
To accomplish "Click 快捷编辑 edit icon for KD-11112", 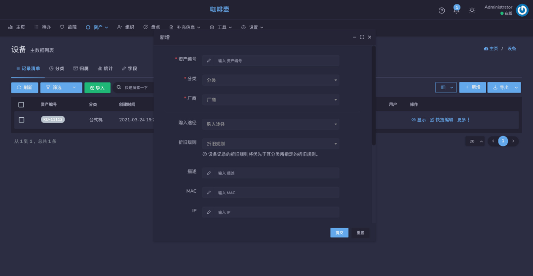I will click(432, 120).
